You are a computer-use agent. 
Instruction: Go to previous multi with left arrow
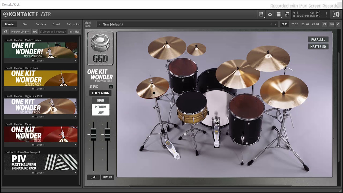[271, 24]
